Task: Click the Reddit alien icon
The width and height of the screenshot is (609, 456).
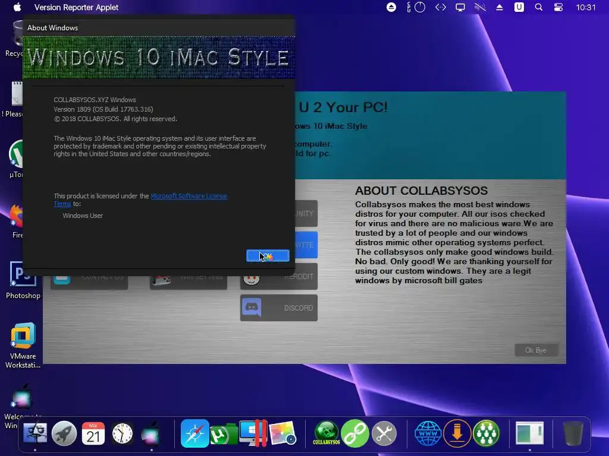Action: (x=252, y=278)
